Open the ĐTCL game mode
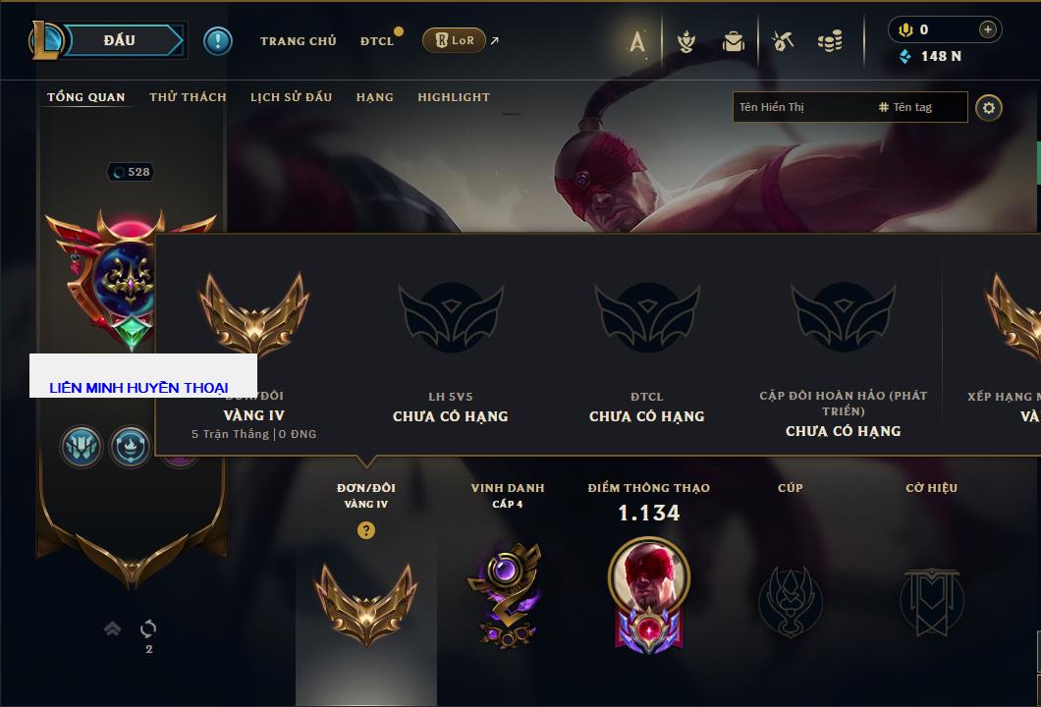This screenshot has width=1041, height=707. pos(377,41)
